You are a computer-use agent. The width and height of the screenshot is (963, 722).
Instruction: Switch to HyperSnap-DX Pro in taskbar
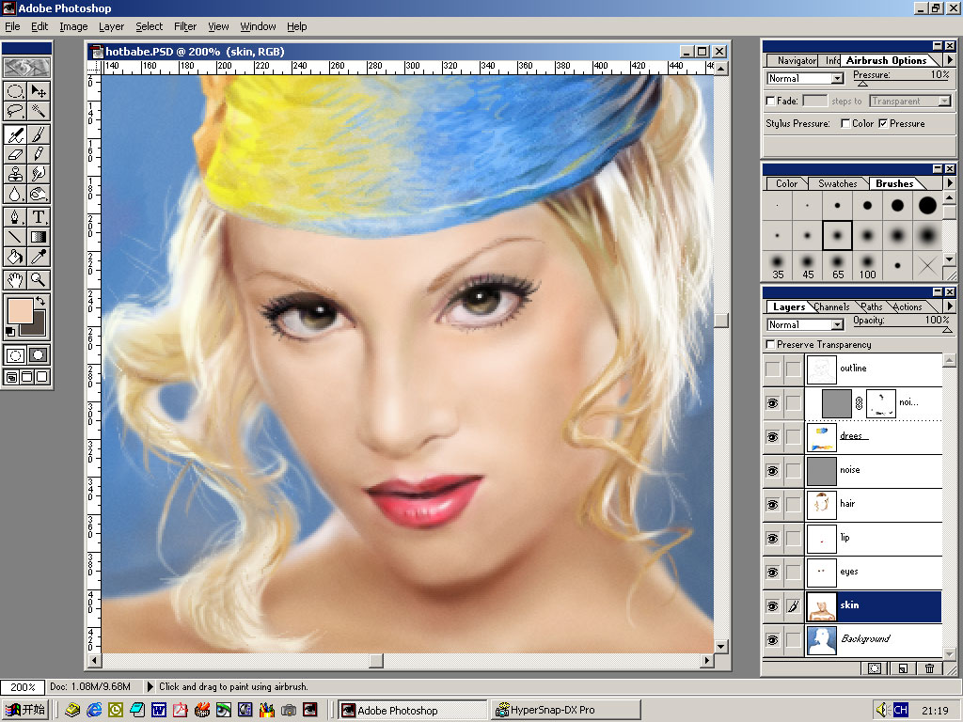566,711
